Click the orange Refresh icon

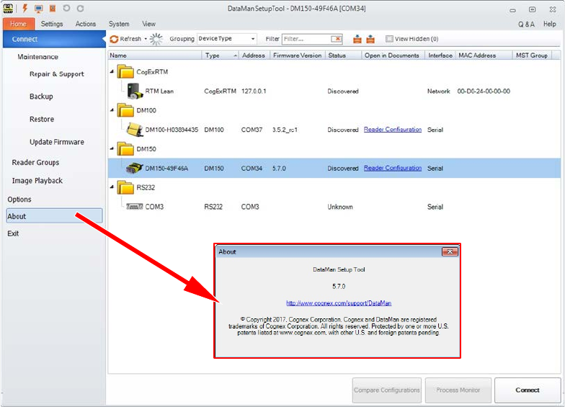(114, 39)
